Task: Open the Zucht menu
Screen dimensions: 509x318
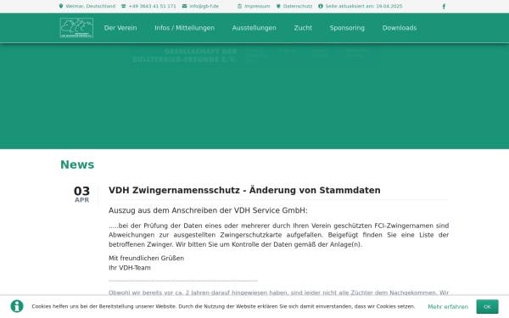Action: [x=303, y=28]
